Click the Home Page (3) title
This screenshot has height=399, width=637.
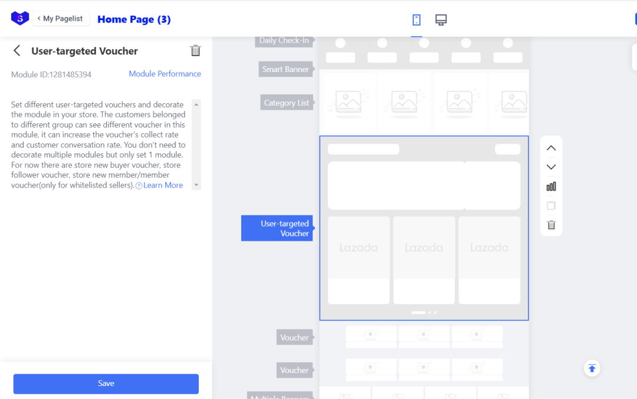pyautogui.click(x=134, y=19)
